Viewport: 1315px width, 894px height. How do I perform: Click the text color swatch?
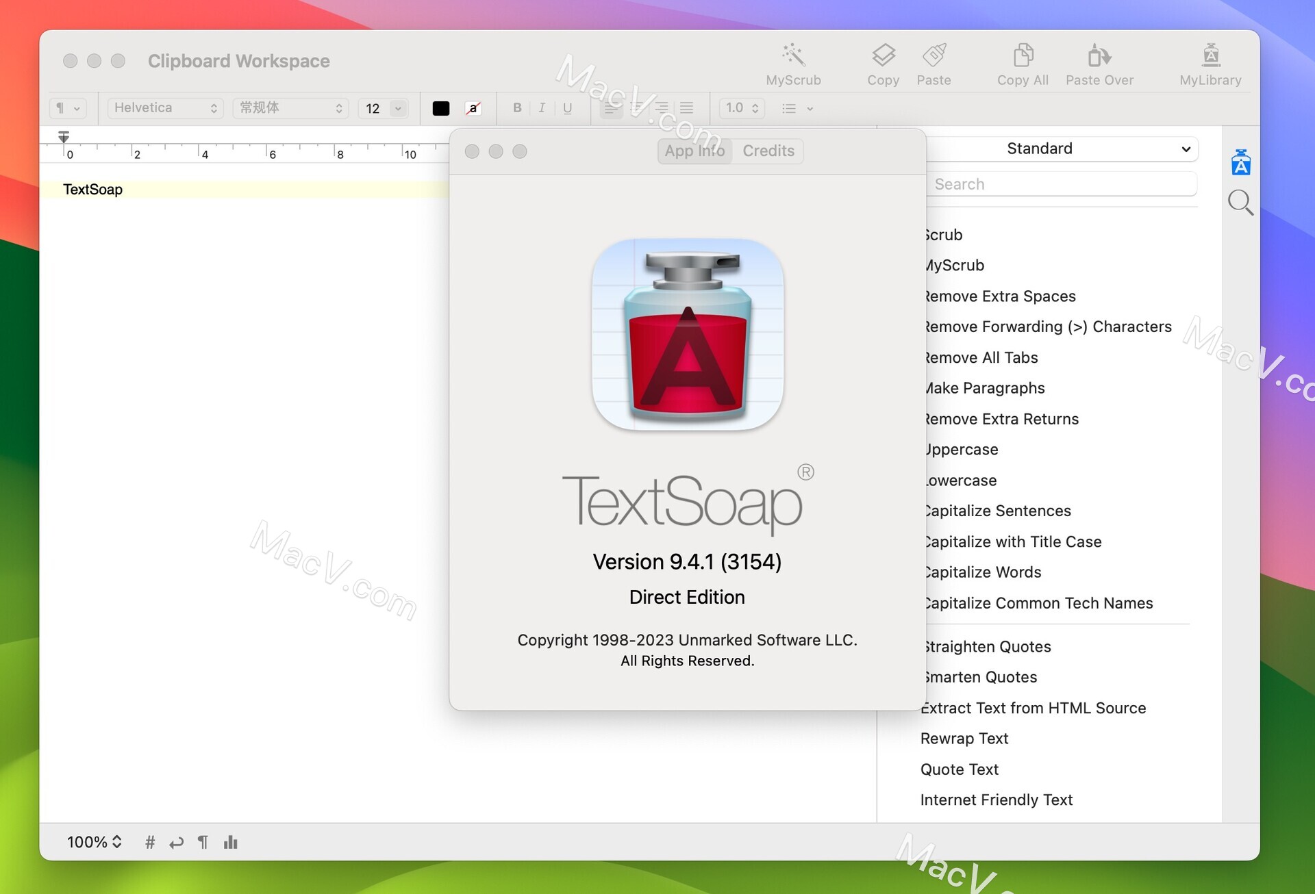tap(439, 107)
